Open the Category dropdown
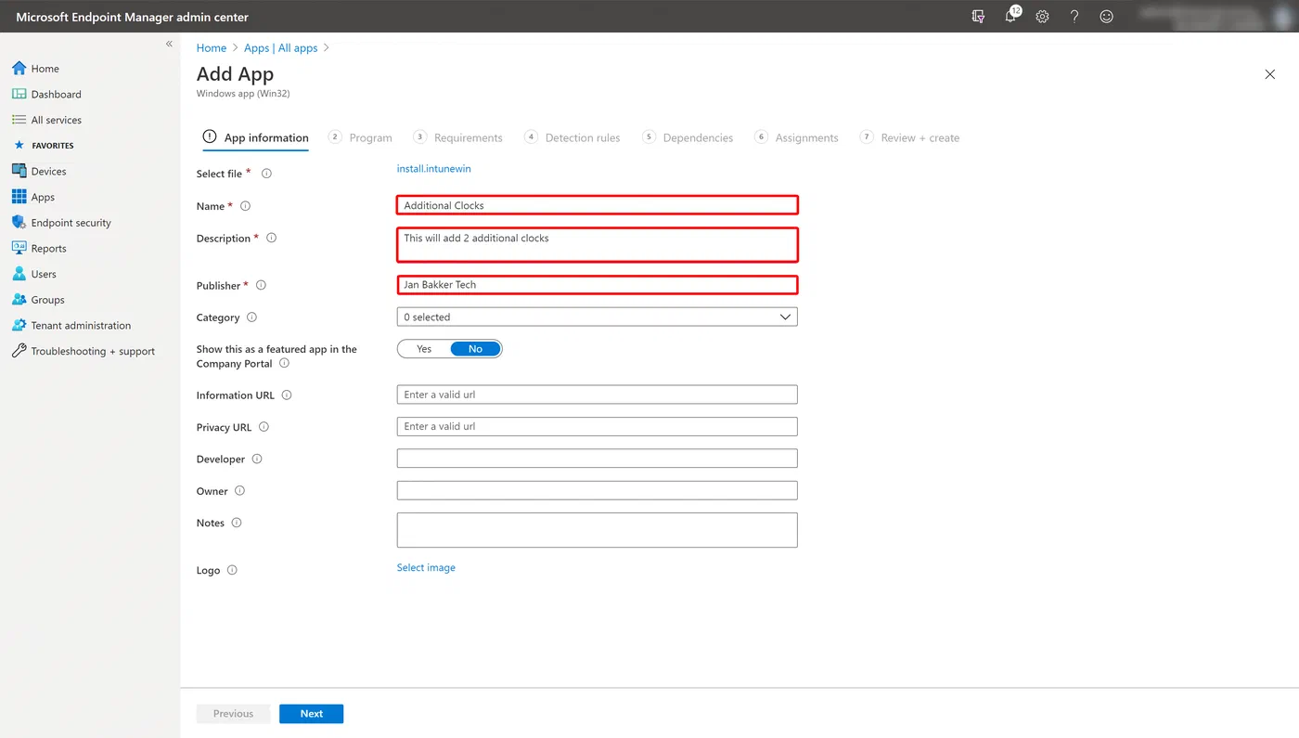 (597, 317)
